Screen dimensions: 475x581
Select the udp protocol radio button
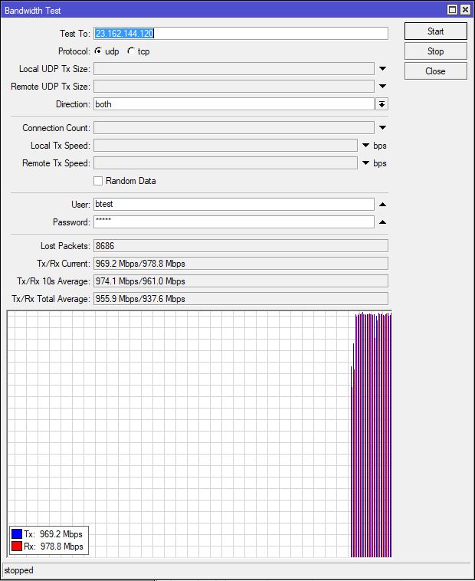pos(98,51)
